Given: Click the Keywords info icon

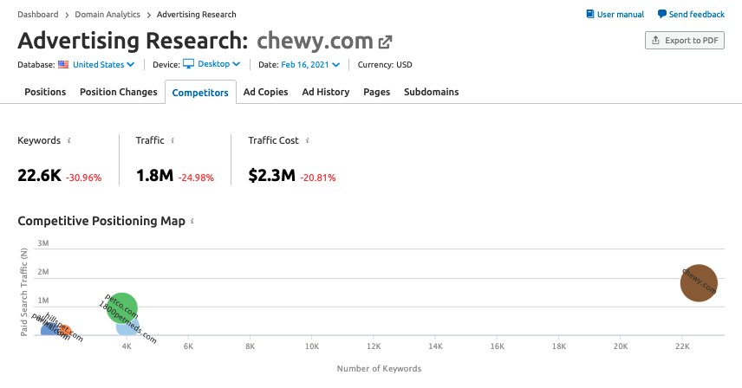Looking at the screenshot, I should point(69,140).
